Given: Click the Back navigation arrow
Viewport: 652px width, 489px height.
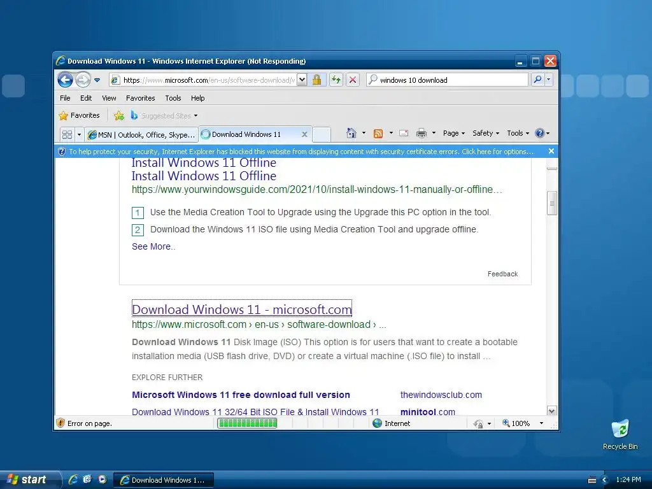Looking at the screenshot, I should pos(66,80).
